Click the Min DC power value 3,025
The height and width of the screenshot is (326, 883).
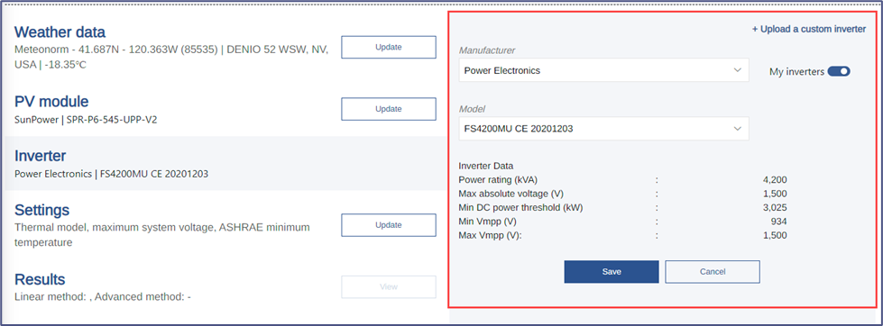click(775, 207)
